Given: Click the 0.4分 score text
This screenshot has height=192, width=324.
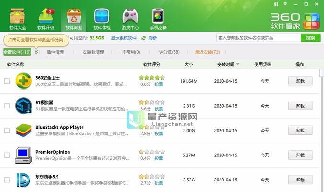Looking at the screenshot, I should tap(146, 158).
